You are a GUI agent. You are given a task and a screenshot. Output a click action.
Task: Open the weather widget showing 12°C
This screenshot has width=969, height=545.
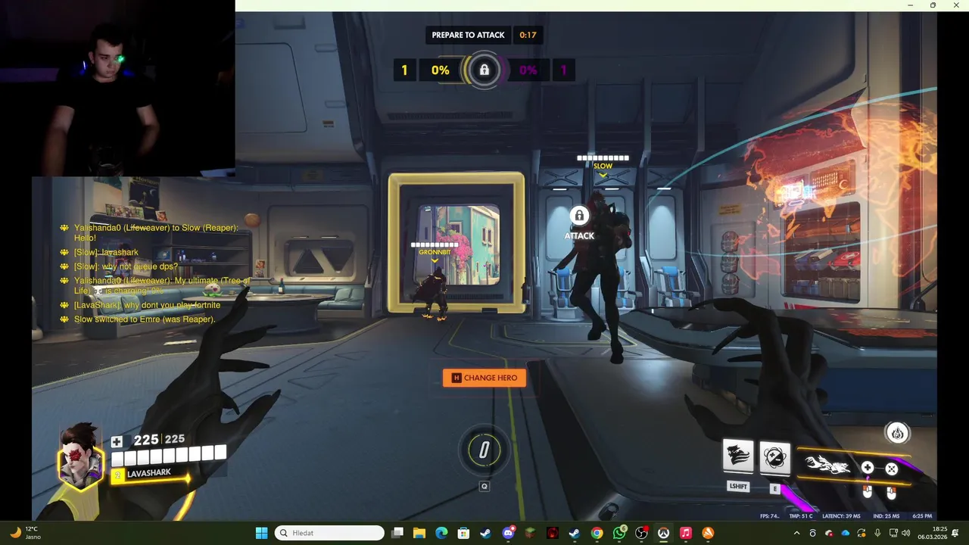pos(24,533)
